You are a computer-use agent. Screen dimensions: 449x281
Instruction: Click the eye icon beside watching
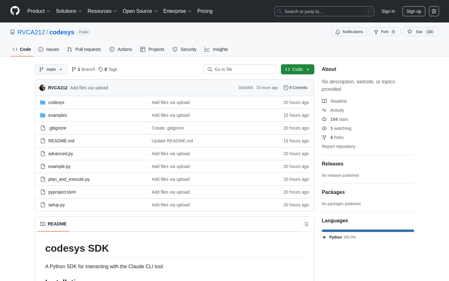[x=324, y=128]
